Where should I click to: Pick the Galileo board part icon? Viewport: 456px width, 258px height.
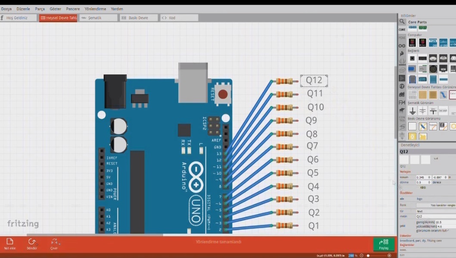tap(443, 43)
